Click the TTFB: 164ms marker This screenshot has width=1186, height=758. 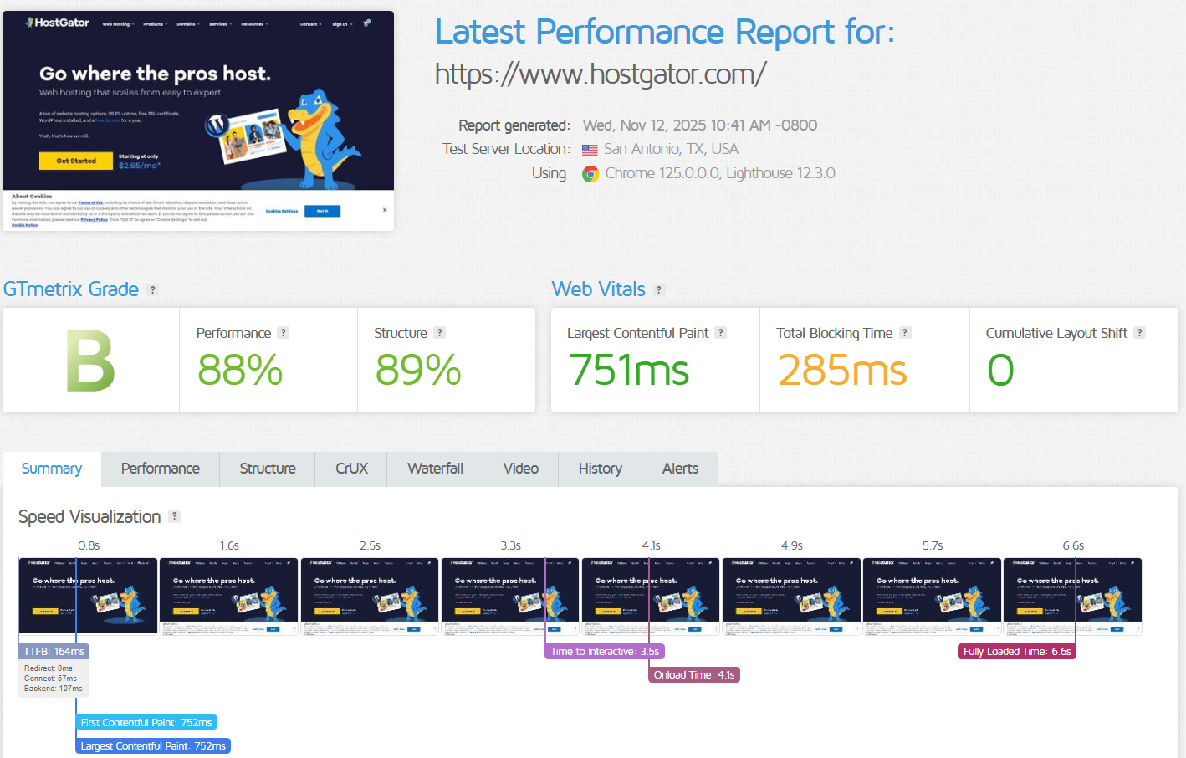pos(54,651)
